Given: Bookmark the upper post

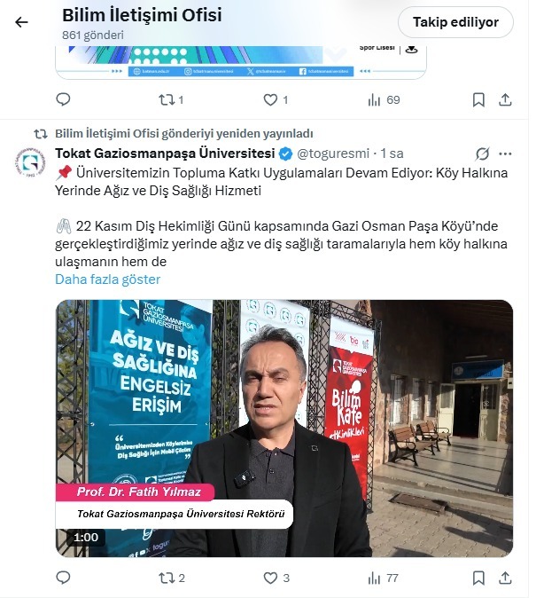Looking at the screenshot, I should tap(478, 100).
